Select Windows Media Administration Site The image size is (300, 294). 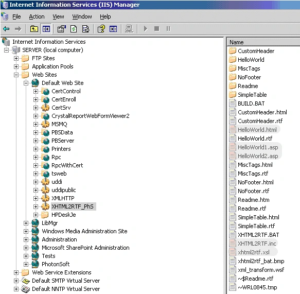click(84, 231)
